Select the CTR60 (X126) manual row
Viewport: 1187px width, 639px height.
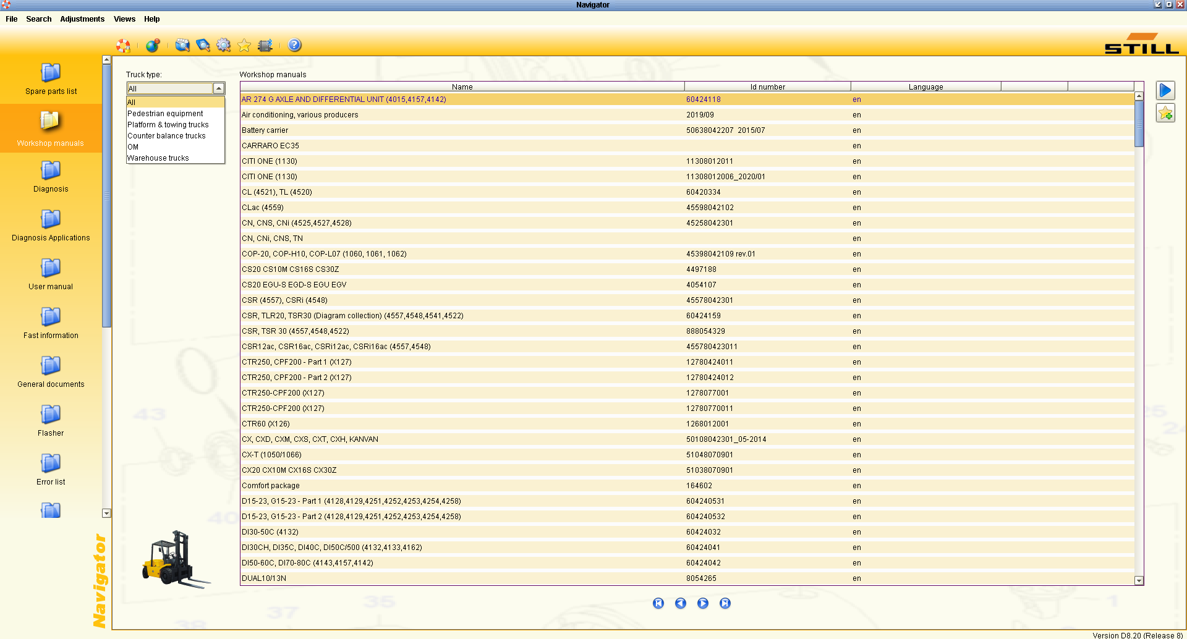pyautogui.click(x=687, y=424)
